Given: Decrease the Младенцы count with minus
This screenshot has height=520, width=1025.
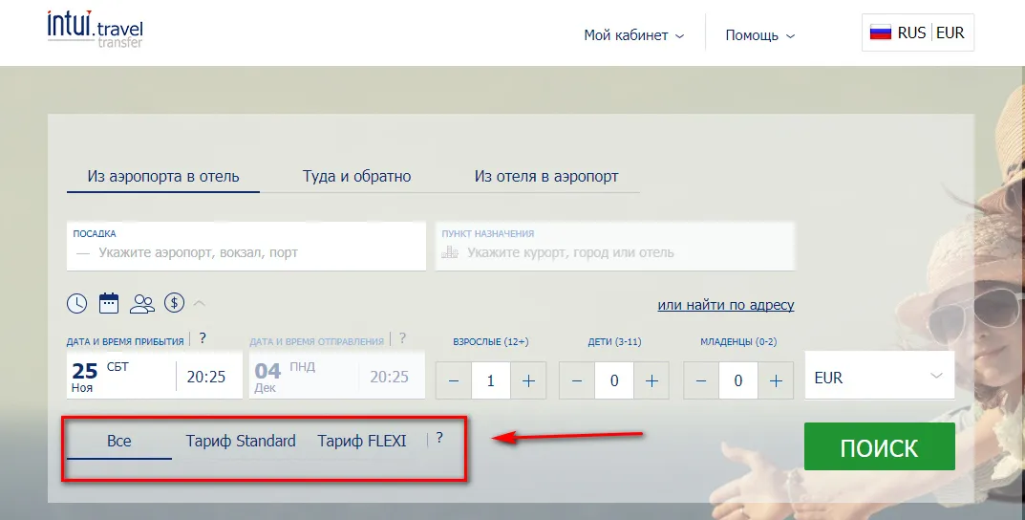Looking at the screenshot, I should pos(701,380).
